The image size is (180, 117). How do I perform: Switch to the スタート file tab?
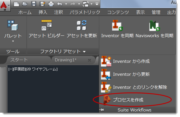click(x=19, y=60)
